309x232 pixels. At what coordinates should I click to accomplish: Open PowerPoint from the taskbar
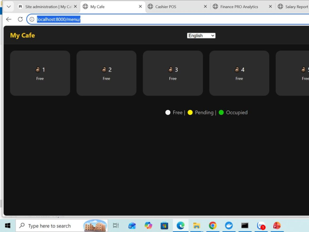277,226
